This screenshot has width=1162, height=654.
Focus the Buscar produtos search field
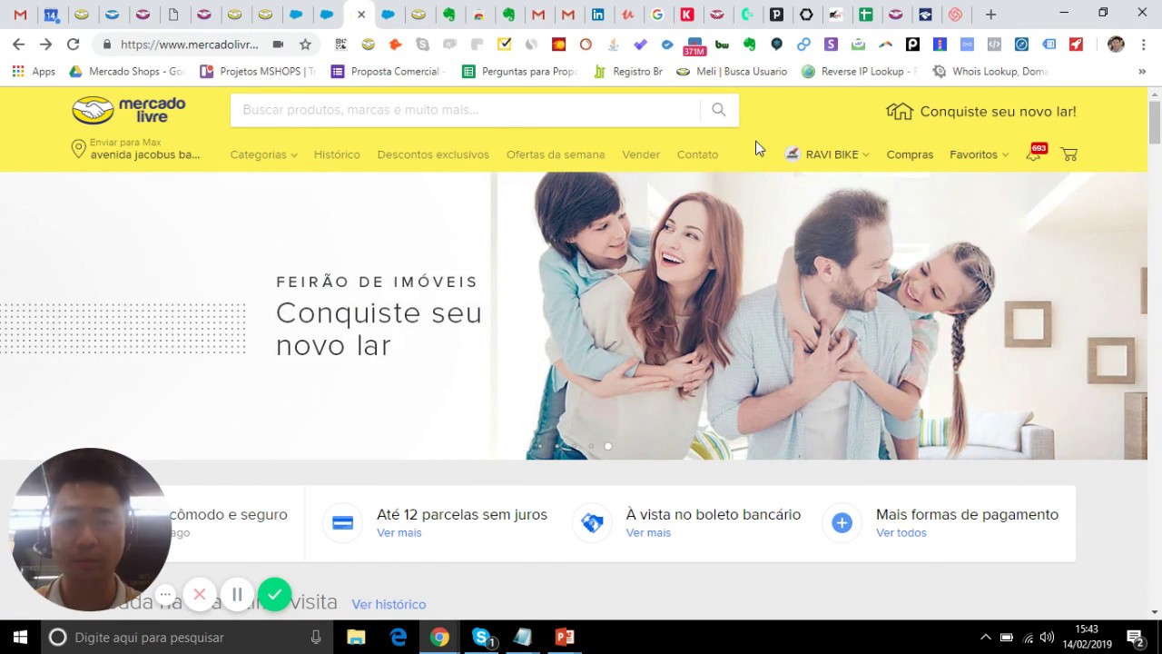tap(466, 110)
